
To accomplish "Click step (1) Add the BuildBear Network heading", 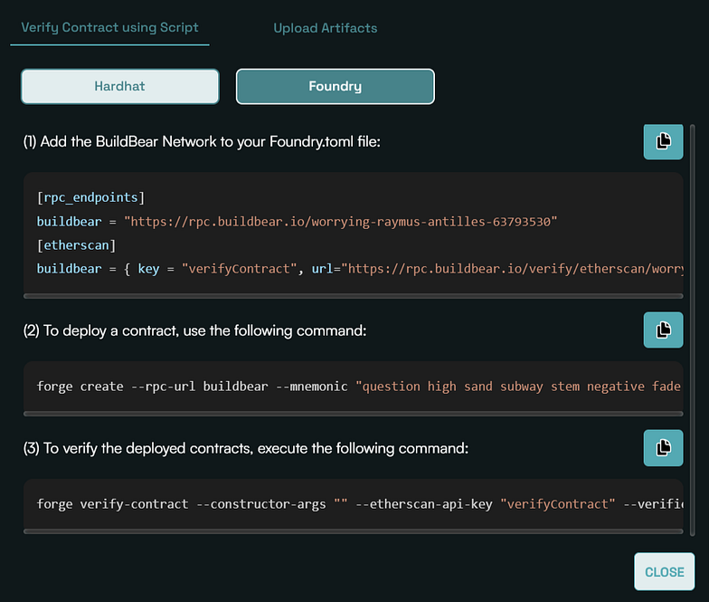I will click(202, 141).
